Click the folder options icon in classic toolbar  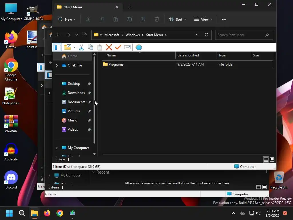(x=68, y=47)
